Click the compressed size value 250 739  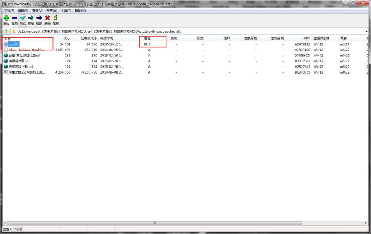91,50
